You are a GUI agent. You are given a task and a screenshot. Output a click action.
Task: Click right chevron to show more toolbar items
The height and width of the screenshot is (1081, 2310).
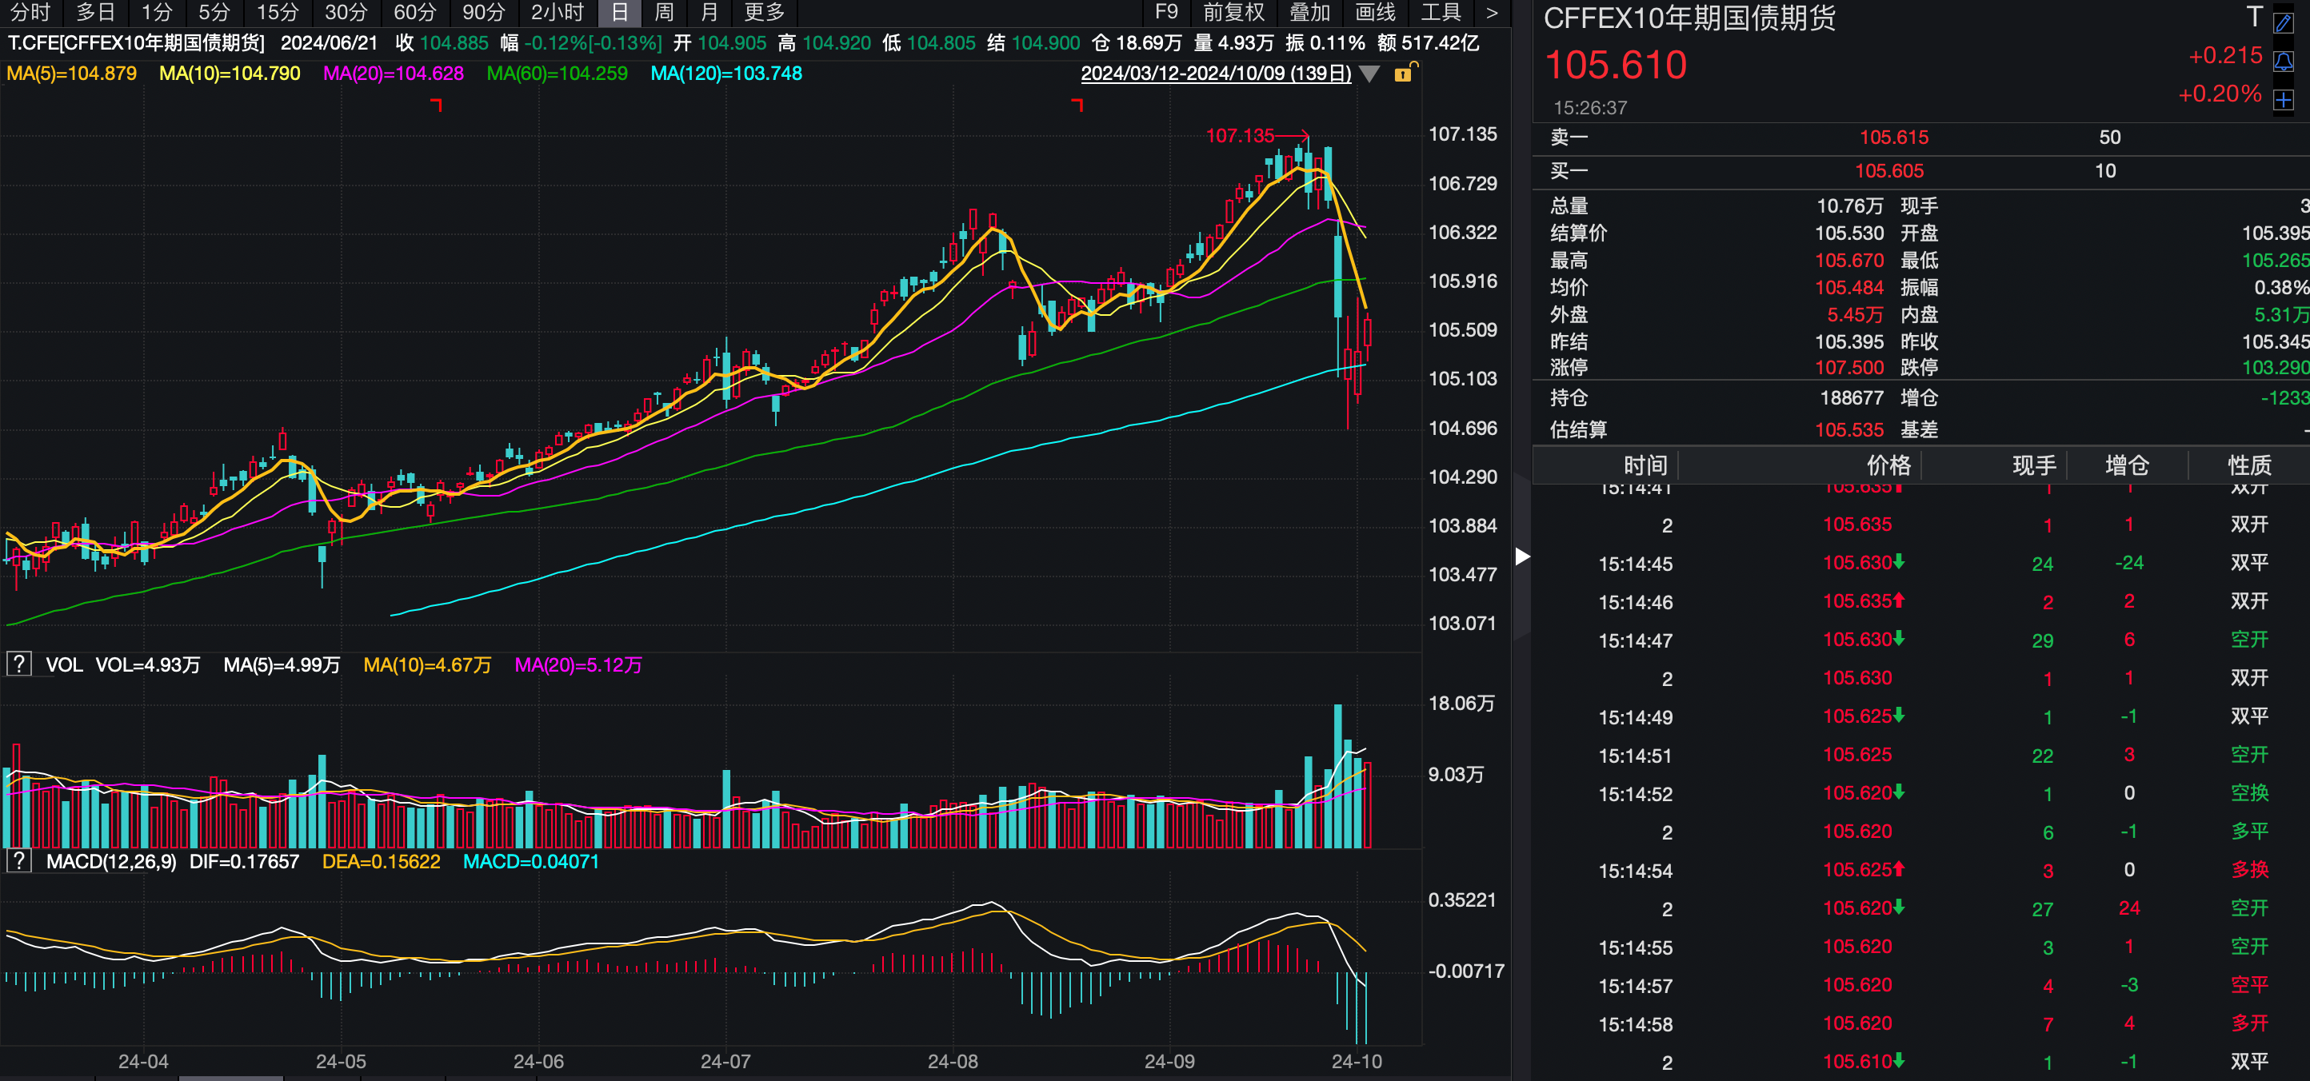point(1491,13)
